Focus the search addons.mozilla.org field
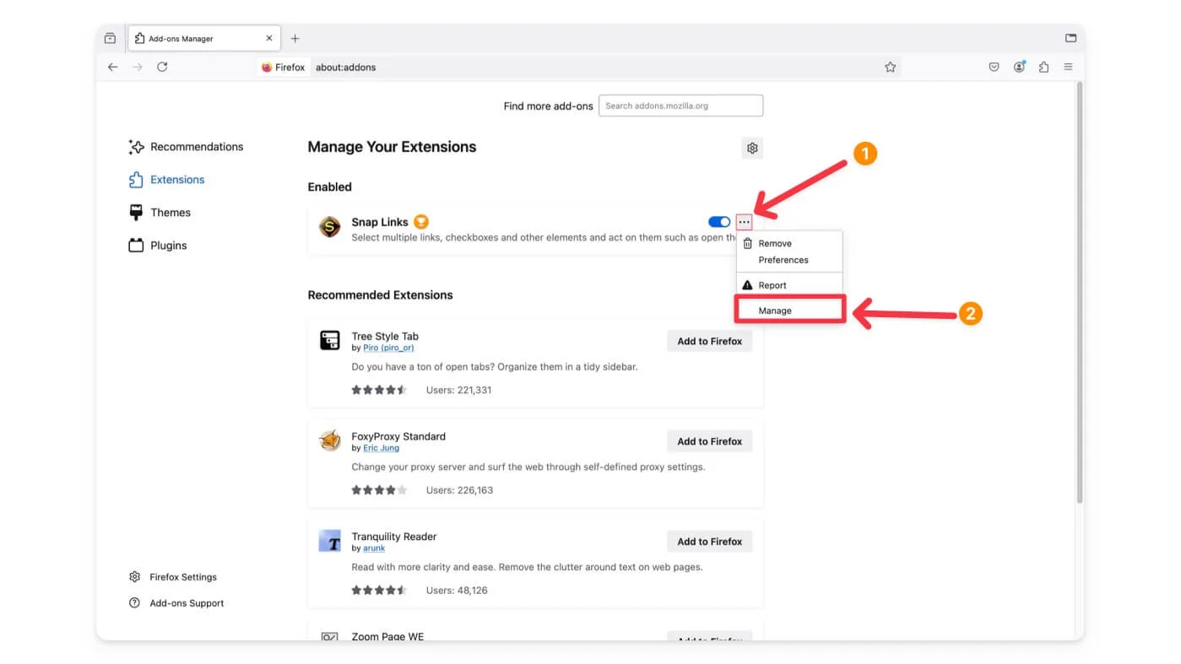Viewport: 1181px width, 664px height. (680, 106)
